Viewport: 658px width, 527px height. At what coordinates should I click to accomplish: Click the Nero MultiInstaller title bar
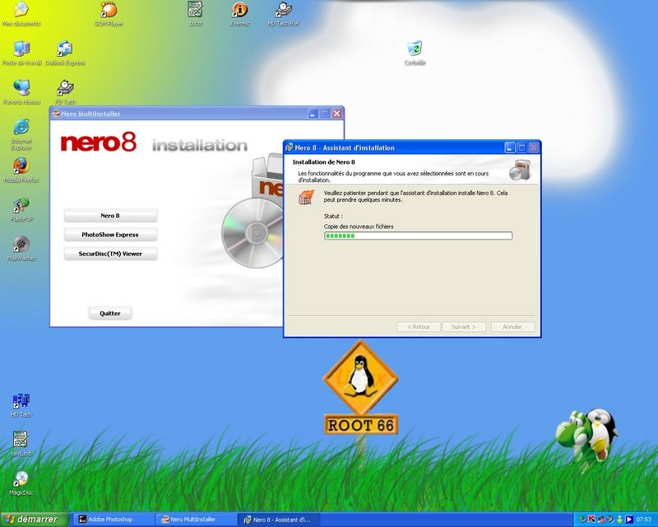pos(197,114)
